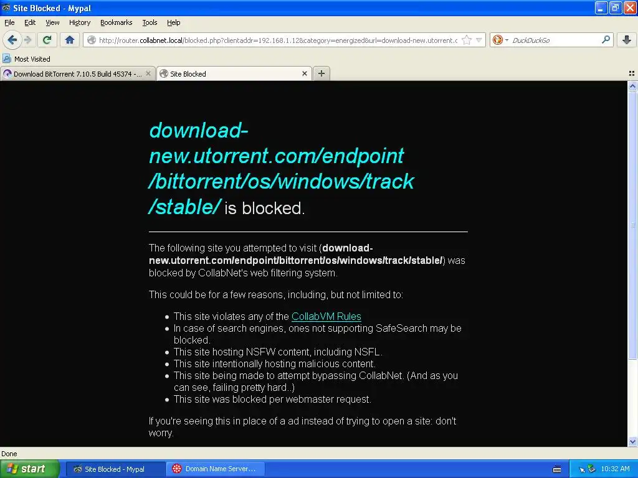Click the 'is blocked.' heading text
638x478 pixels.
pos(264,208)
